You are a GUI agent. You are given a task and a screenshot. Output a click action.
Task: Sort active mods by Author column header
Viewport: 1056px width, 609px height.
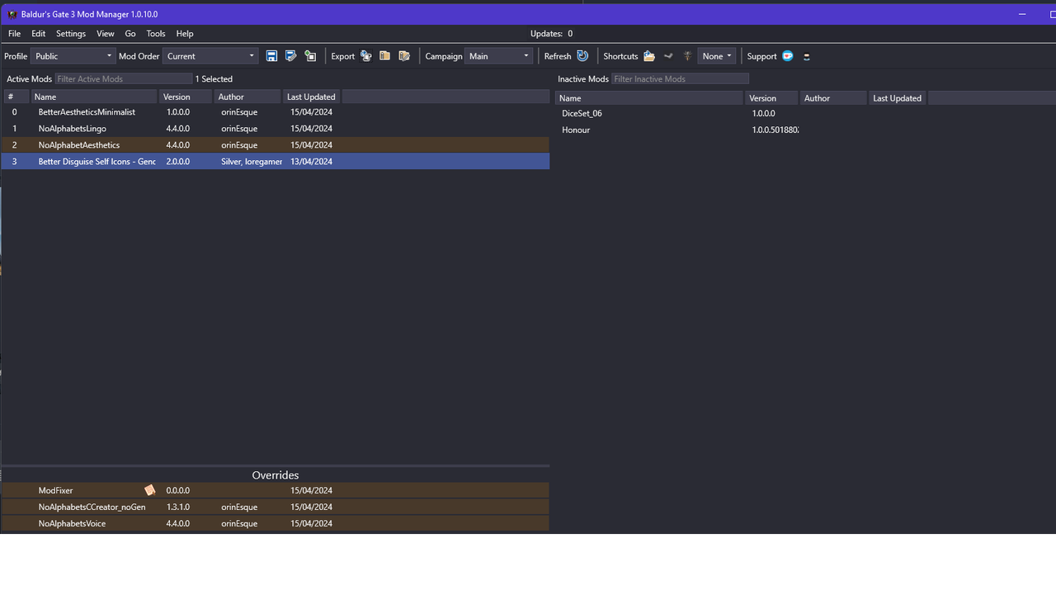[247, 97]
